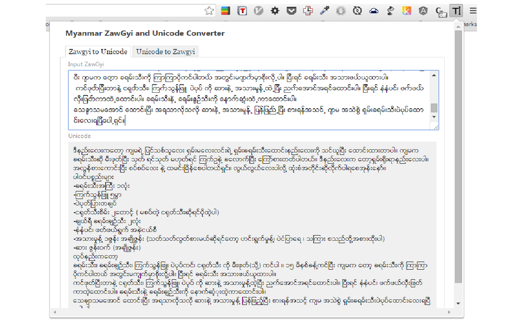Screen dimensions: 514x321
Task: Click the 'Myanmar ZawGyi and Unicode Converter' heading
Action: click(x=145, y=33)
